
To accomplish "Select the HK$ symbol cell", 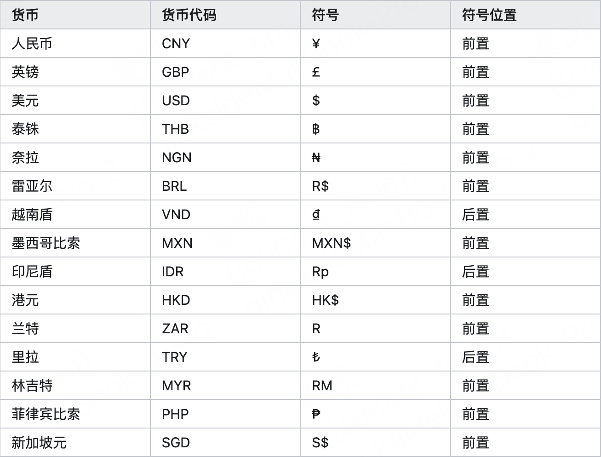I will tap(326, 300).
